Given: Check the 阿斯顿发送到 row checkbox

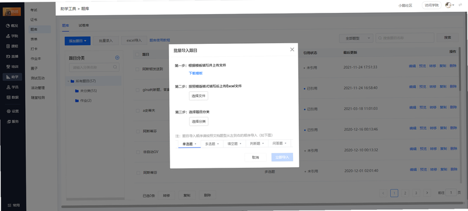Looking at the screenshot, I should (x=137, y=69).
